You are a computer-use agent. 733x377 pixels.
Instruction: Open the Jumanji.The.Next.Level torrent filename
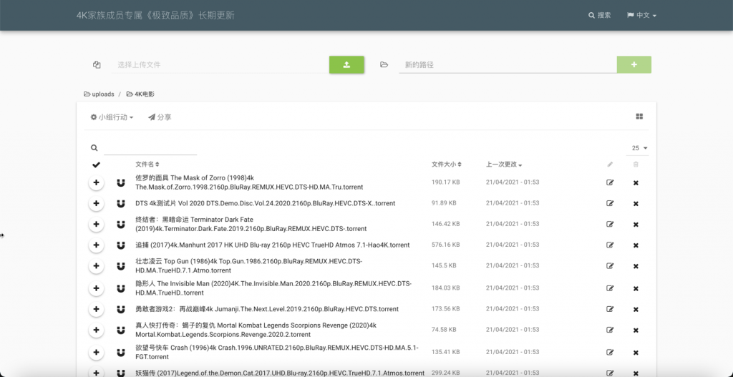267,309
